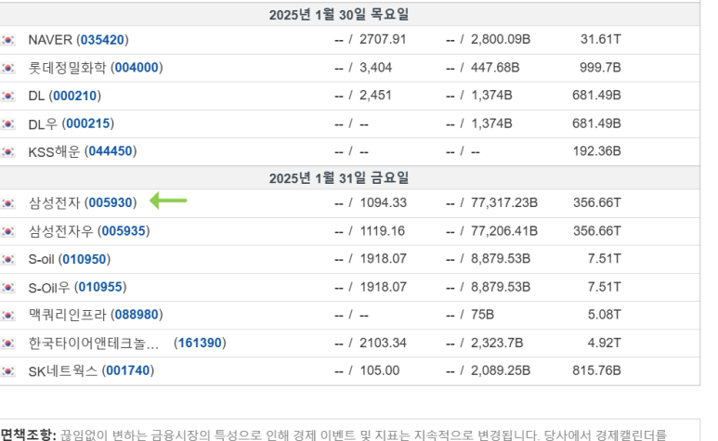This screenshot has height=441, width=718.
Task: Open the DL우 000215 ticker link
Action: tap(88, 123)
